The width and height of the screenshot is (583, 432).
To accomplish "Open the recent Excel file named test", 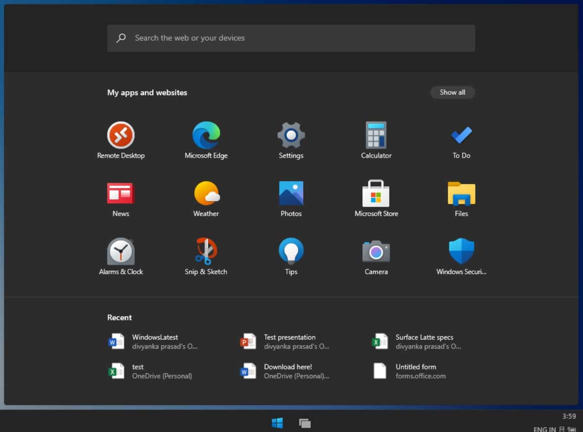I will point(150,371).
